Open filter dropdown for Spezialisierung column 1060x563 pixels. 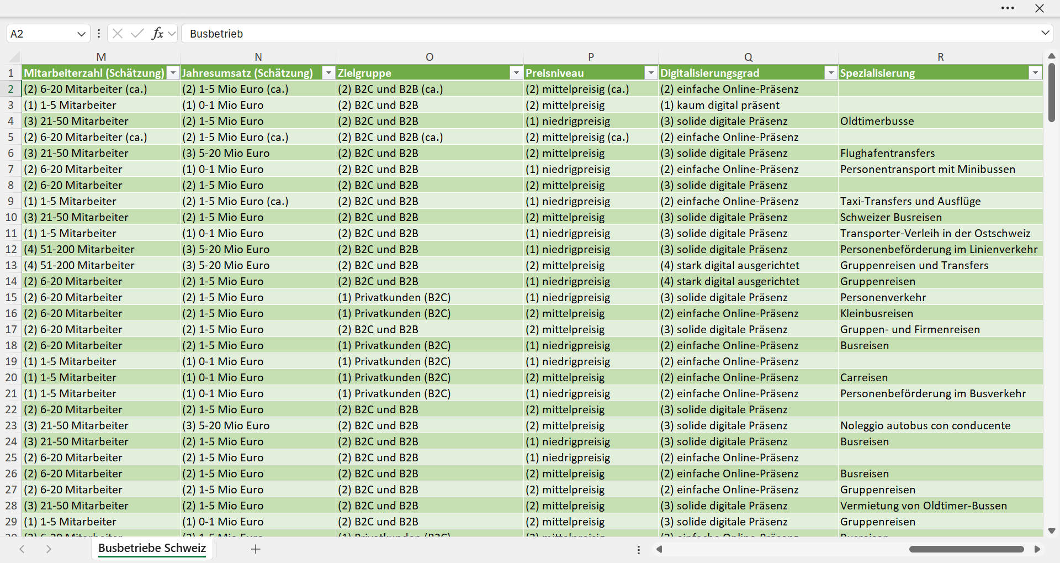pos(1035,73)
